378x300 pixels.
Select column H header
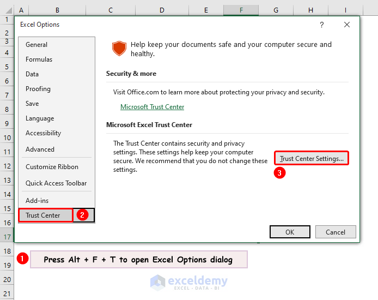(x=310, y=10)
